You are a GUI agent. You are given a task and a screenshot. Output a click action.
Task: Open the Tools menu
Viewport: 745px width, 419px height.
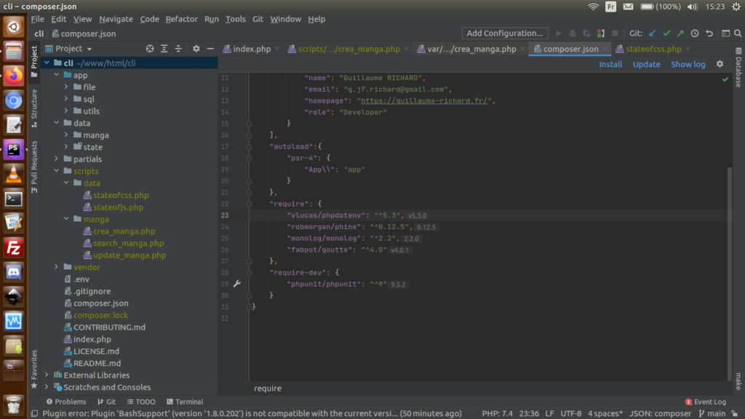coord(235,19)
